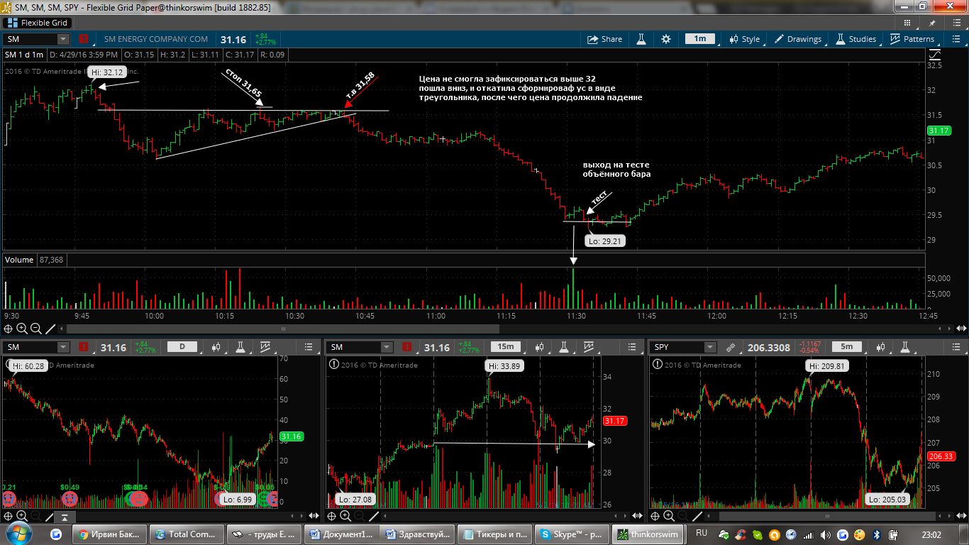Change the 1m timeframe selector
Image resolution: width=969 pixels, height=545 pixels.
coord(699,39)
